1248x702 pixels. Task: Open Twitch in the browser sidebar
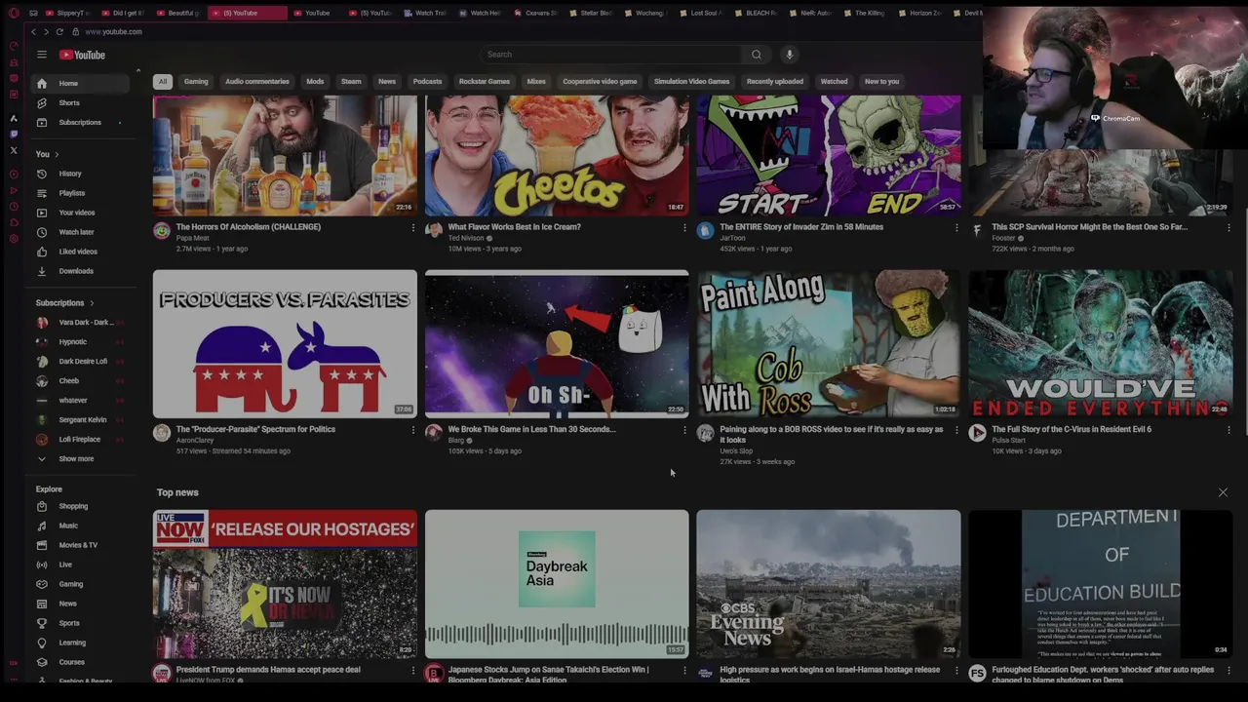coord(14,134)
